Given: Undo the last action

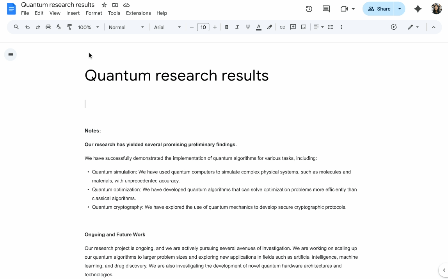Looking at the screenshot, I should [27, 27].
